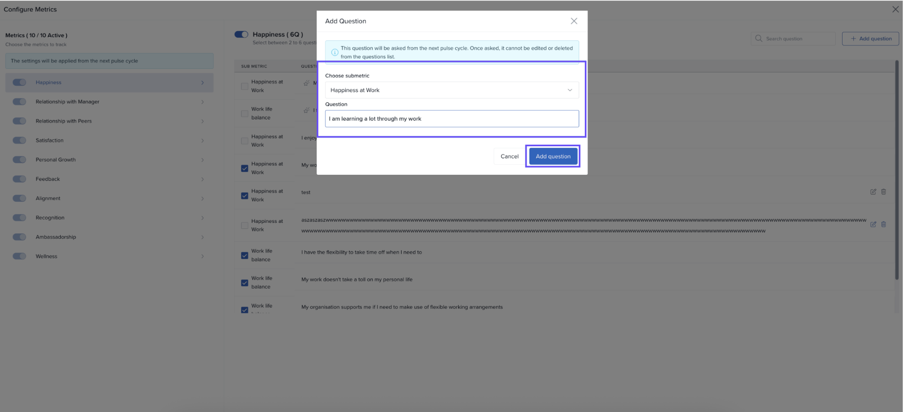Open the Choose submetric dropdown
Image resolution: width=904 pixels, height=412 pixels.
[x=451, y=90]
